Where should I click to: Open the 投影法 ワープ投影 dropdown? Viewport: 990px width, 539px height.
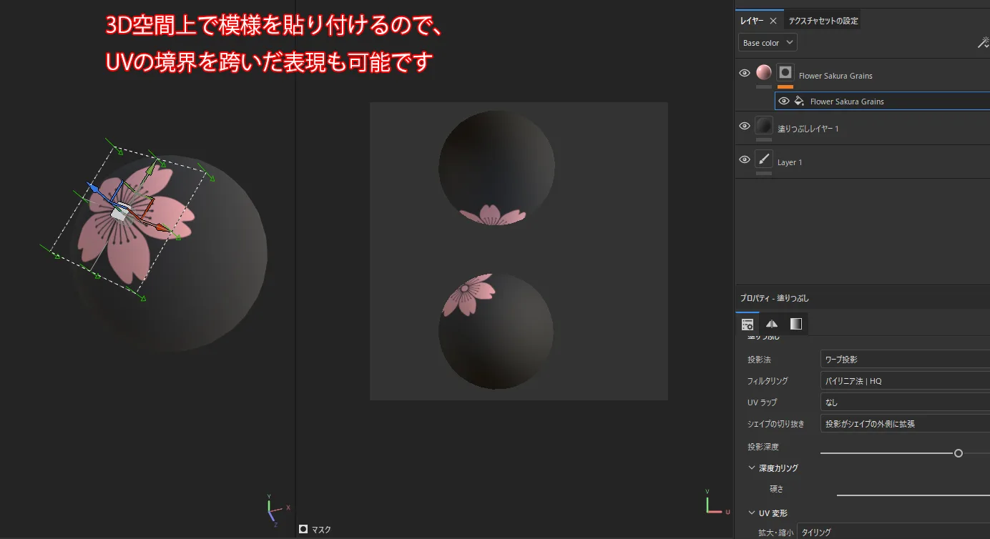905,360
